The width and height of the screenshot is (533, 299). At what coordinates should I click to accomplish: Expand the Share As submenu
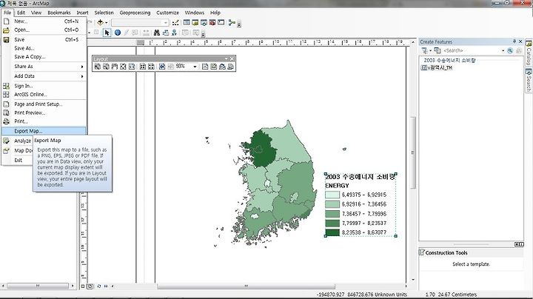coord(44,67)
